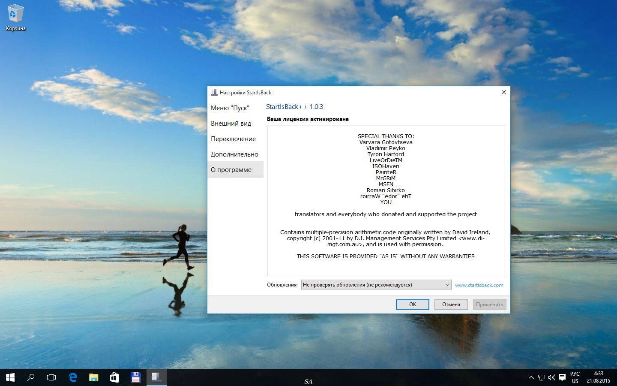Expand the Обновления update check dropdown
Screen dimensions: 617x386
point(376,284)
